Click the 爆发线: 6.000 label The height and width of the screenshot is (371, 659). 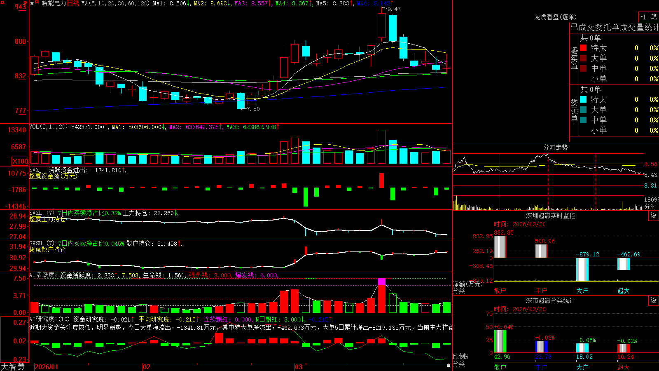coord(256,275)
